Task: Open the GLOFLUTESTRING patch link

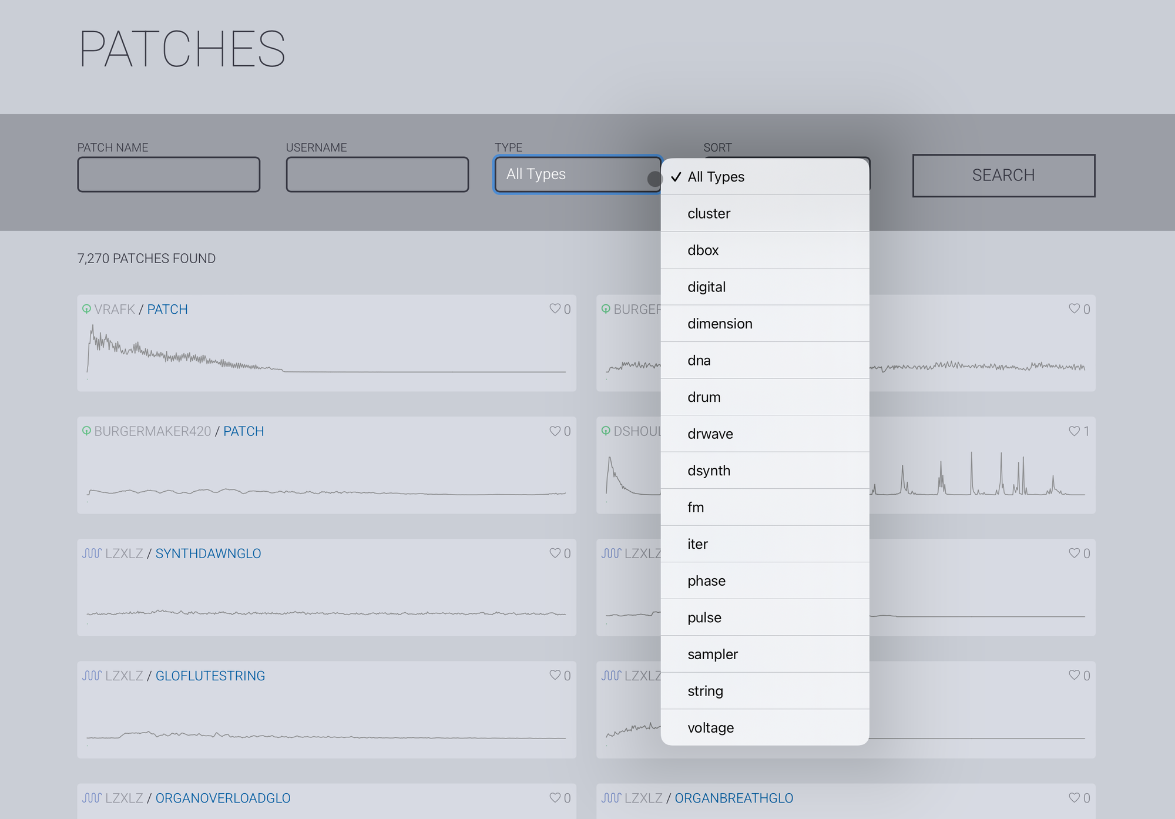Action: [x=210, y=676]
